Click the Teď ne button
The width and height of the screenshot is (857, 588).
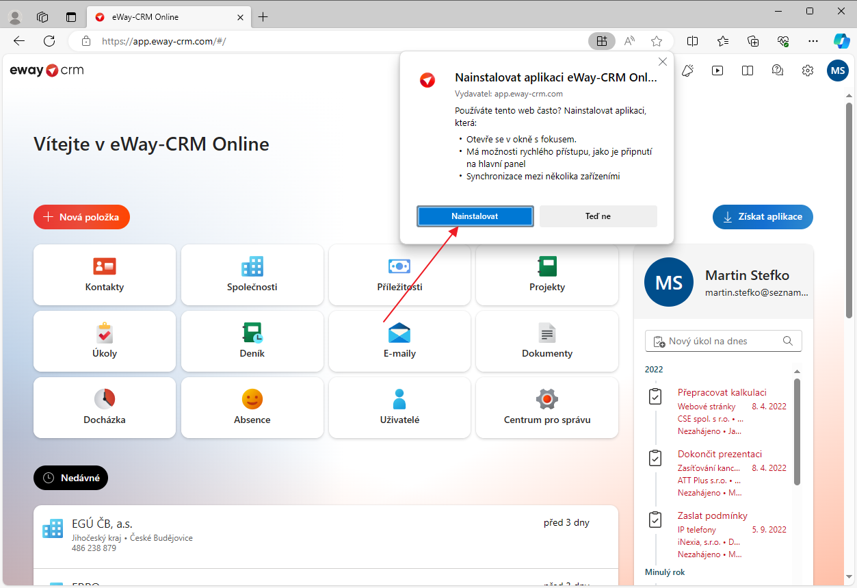pos(598,216)
